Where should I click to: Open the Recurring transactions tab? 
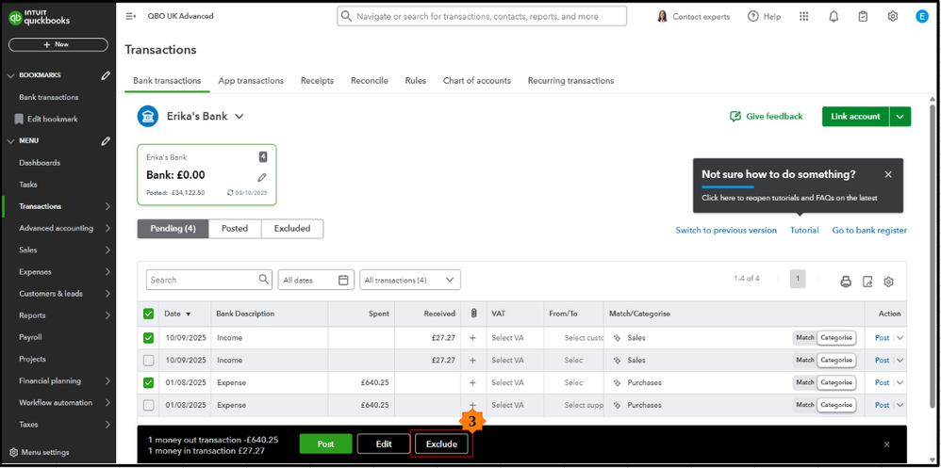coord(570,80)
